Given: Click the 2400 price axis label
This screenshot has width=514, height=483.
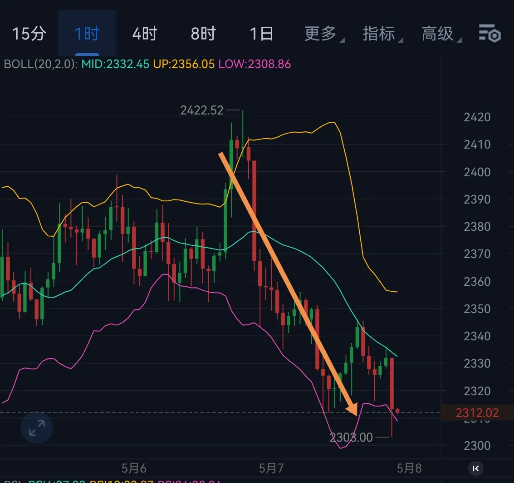Looking at the screenshot, I should [x=477, y=172].
